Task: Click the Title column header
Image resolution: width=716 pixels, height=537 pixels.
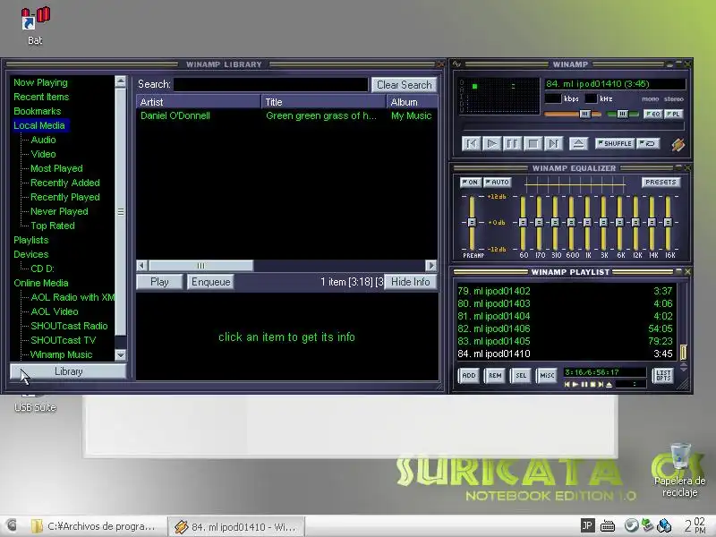Action: pos(323,102)
